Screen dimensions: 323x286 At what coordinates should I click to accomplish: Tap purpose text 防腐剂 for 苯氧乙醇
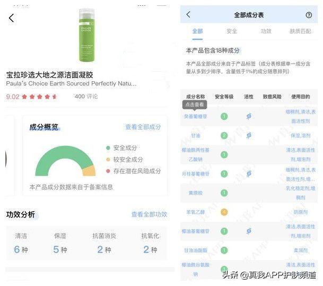click(301, 212)
